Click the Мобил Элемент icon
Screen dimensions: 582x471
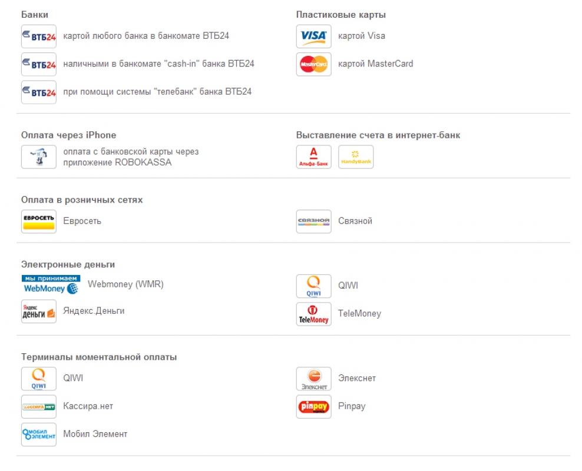[39, 434]
